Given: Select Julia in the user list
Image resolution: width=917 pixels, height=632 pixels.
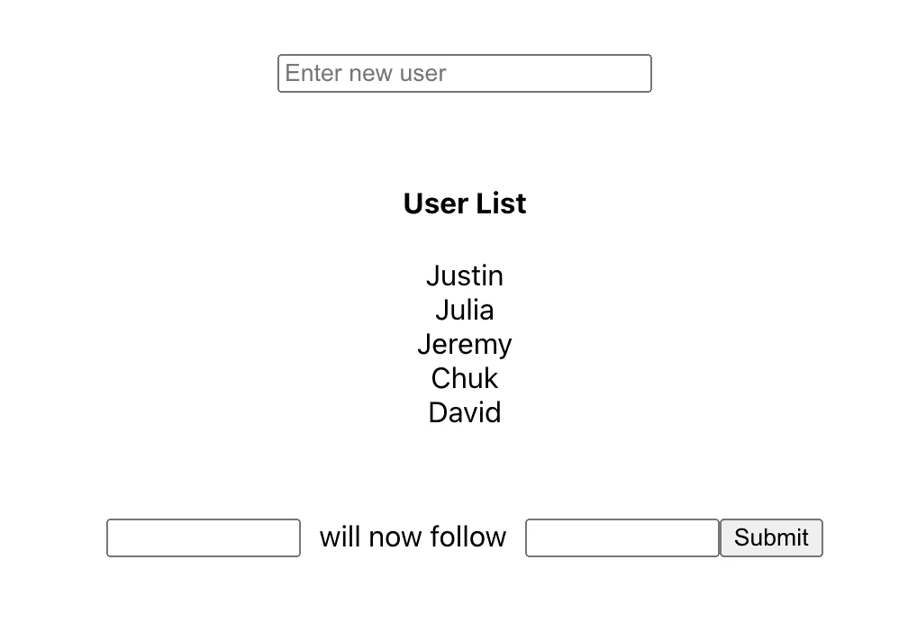Looking at the screenshot, I should pos(464,310).
